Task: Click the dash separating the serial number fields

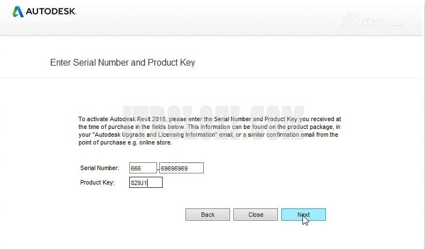Action: [x=158, y=168]
